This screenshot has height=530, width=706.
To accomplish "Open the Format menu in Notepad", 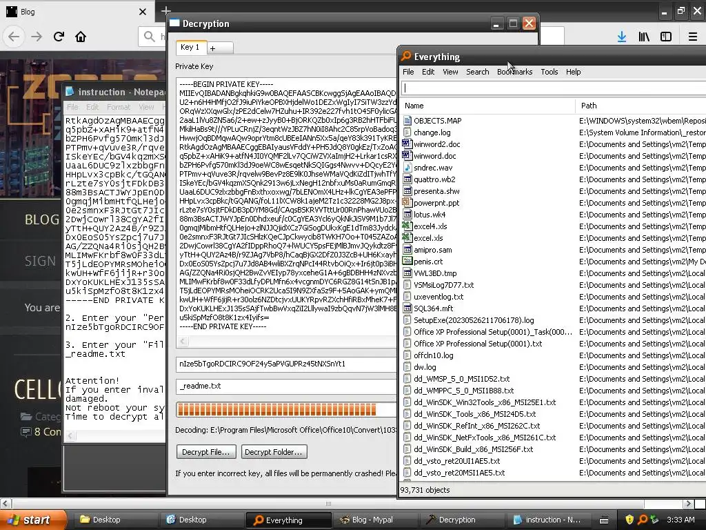I will [x=119, y=107].
